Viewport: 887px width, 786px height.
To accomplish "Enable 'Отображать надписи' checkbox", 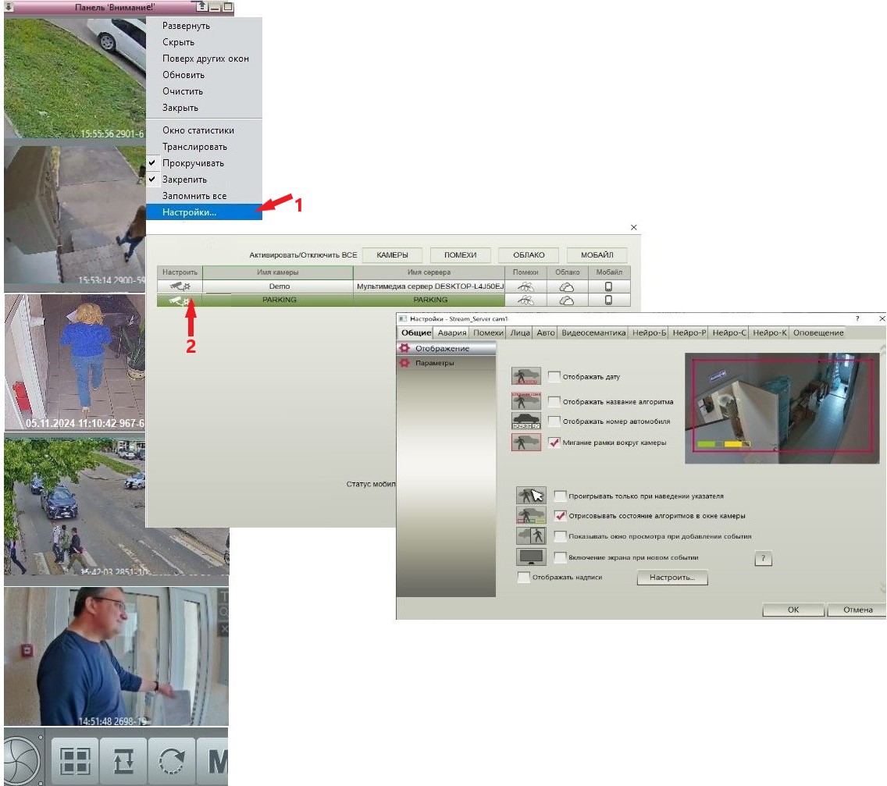I will [x=524, y=578].
